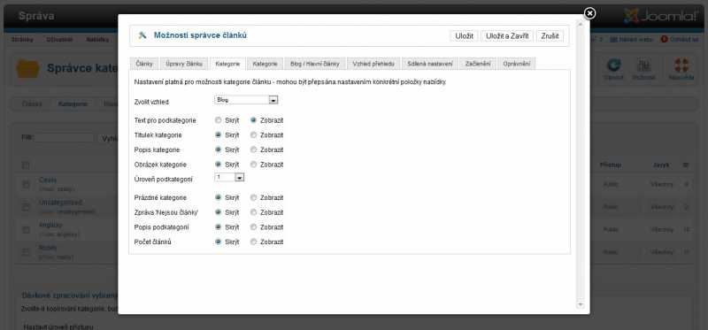The height and width of the screenshot is (330, 708).
Task: Click the Filtr input field in background page
Action: (65, 138)
